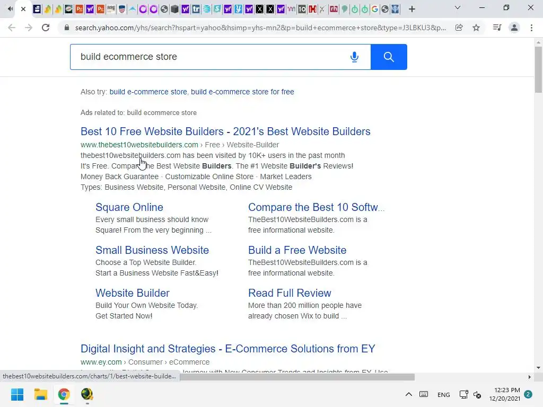Start voice search with the microphone icon

354,57
